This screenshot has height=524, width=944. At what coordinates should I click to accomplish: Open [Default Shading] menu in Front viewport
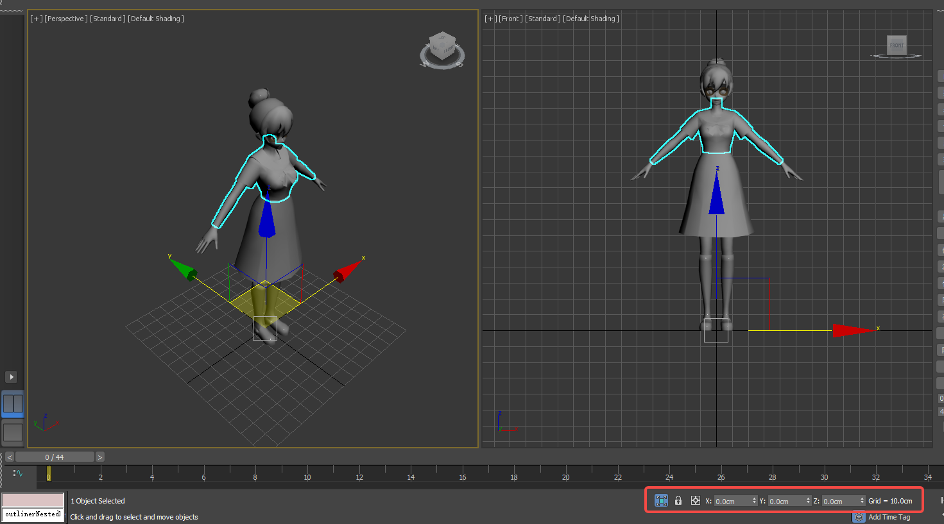tap(591, 19)
